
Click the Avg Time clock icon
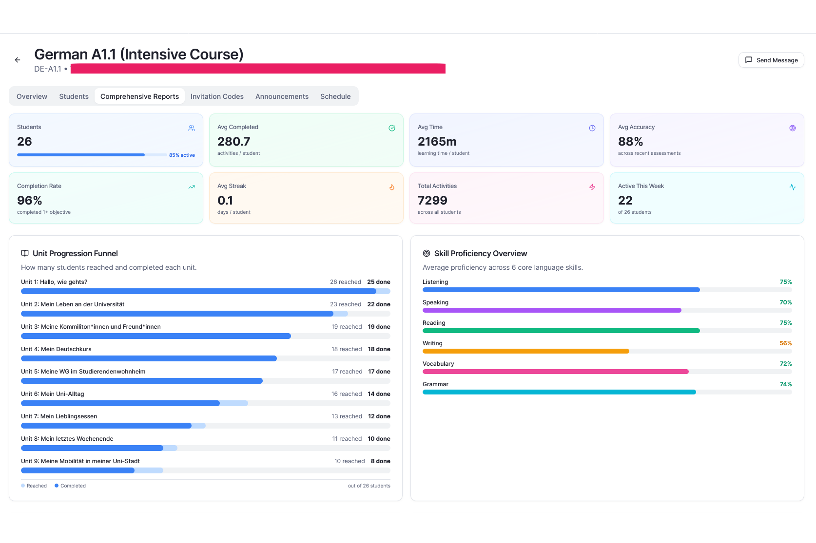[592, 128]
